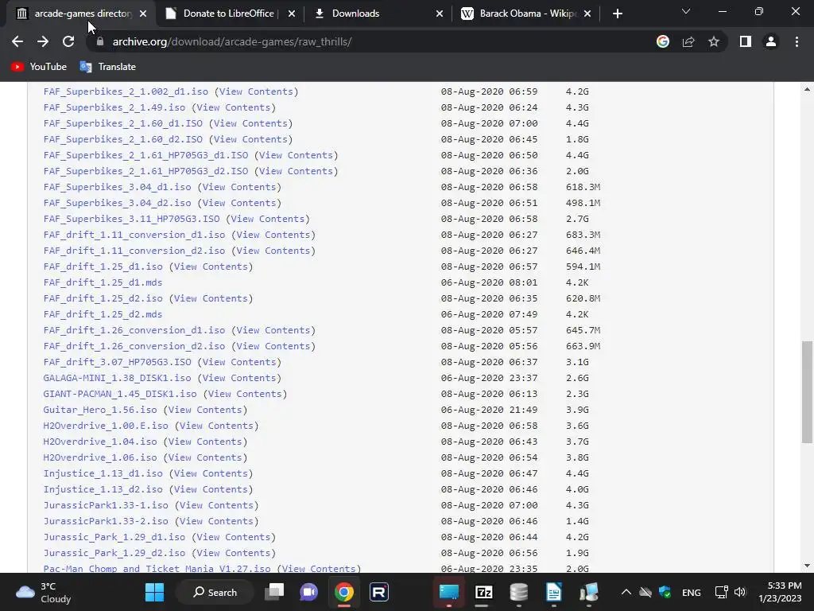Download FAF_Superbikes_3.11_HP705G3.ISO
The width and height of the screenshot is (814, 611).
coord(131,219)
